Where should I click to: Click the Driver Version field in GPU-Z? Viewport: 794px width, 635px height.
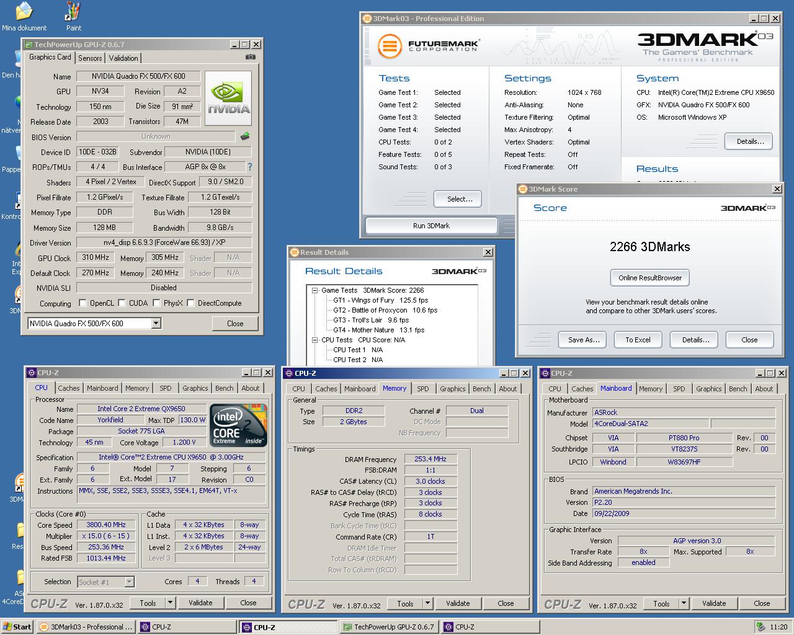coord(164,242)
